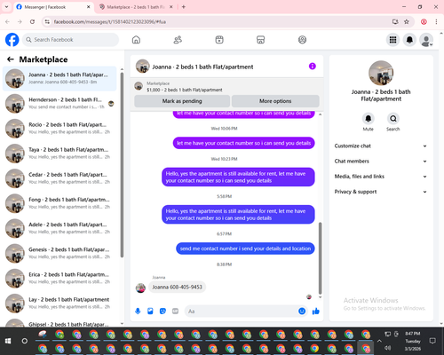Record a voice clip with the microphone icon
444x355 pixels.
click(x=138, y=312)
